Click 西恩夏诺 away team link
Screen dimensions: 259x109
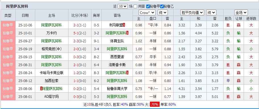click(x=117, y=57)
